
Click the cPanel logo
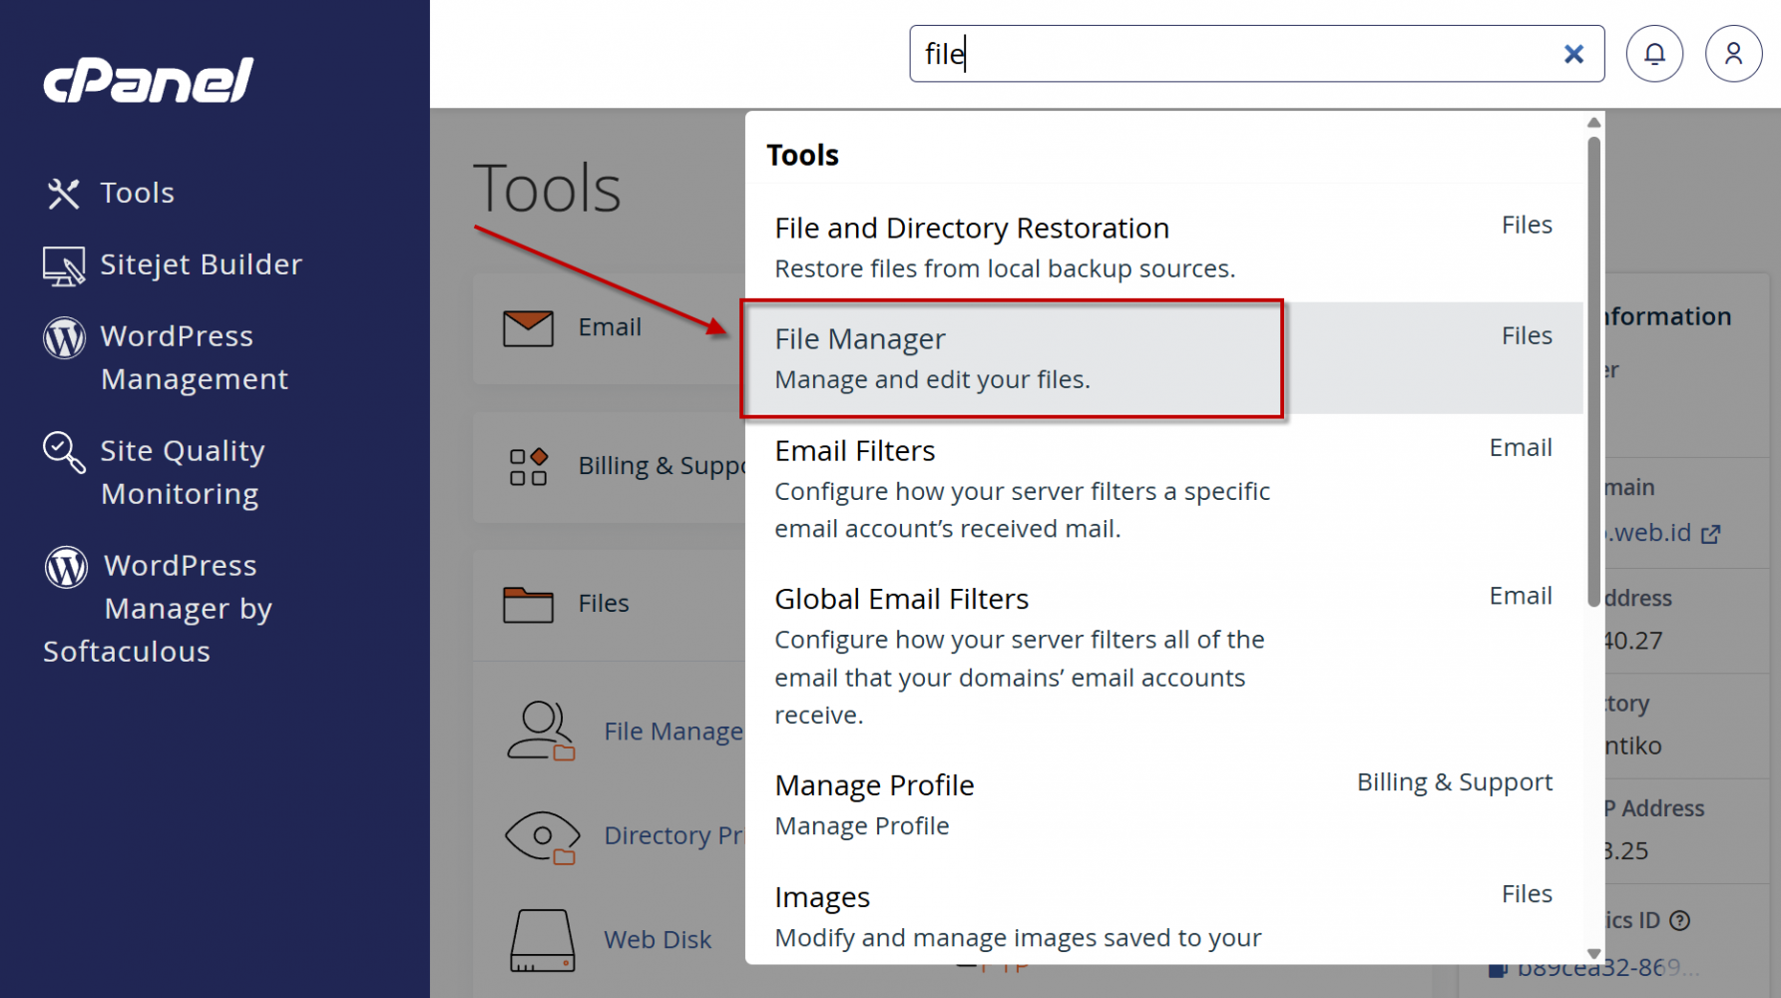[148, 80]
